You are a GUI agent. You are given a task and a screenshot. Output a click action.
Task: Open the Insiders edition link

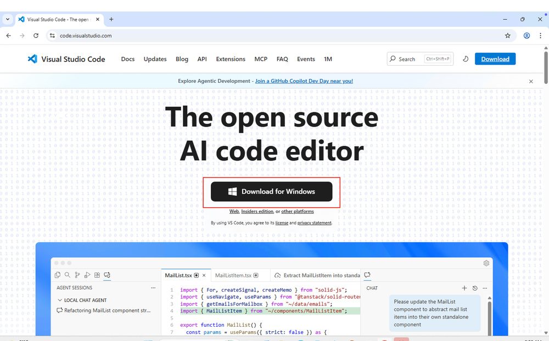[257, 212]
